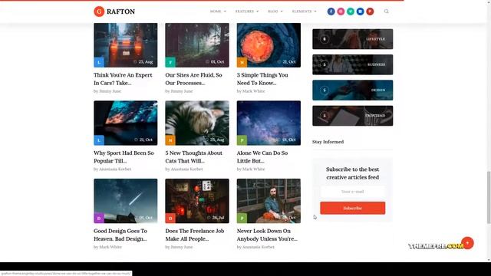Click red D badge on Freelance Job post
491x276 pixels.
pos(170,218)
